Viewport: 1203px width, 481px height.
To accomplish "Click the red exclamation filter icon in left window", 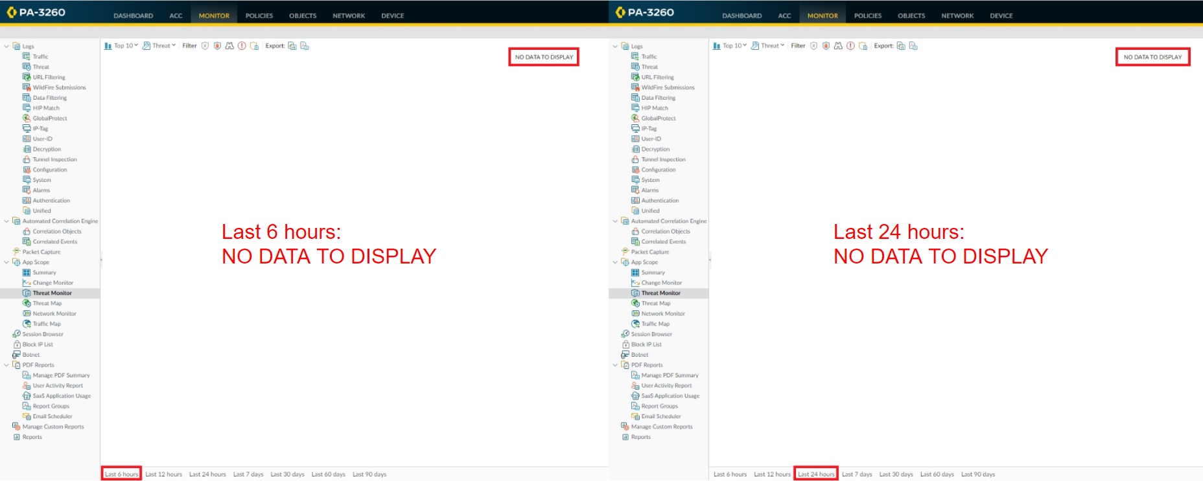I will tap(242, 46).
